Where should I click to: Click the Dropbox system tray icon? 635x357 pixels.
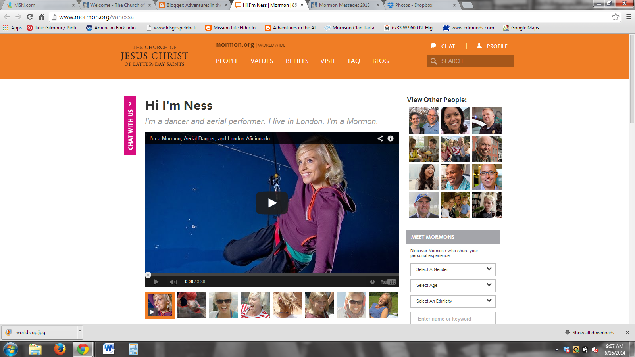[x=566, y=349]
